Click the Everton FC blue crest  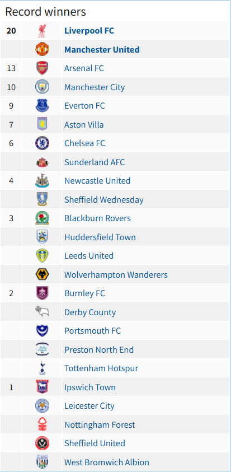[42, 106]
